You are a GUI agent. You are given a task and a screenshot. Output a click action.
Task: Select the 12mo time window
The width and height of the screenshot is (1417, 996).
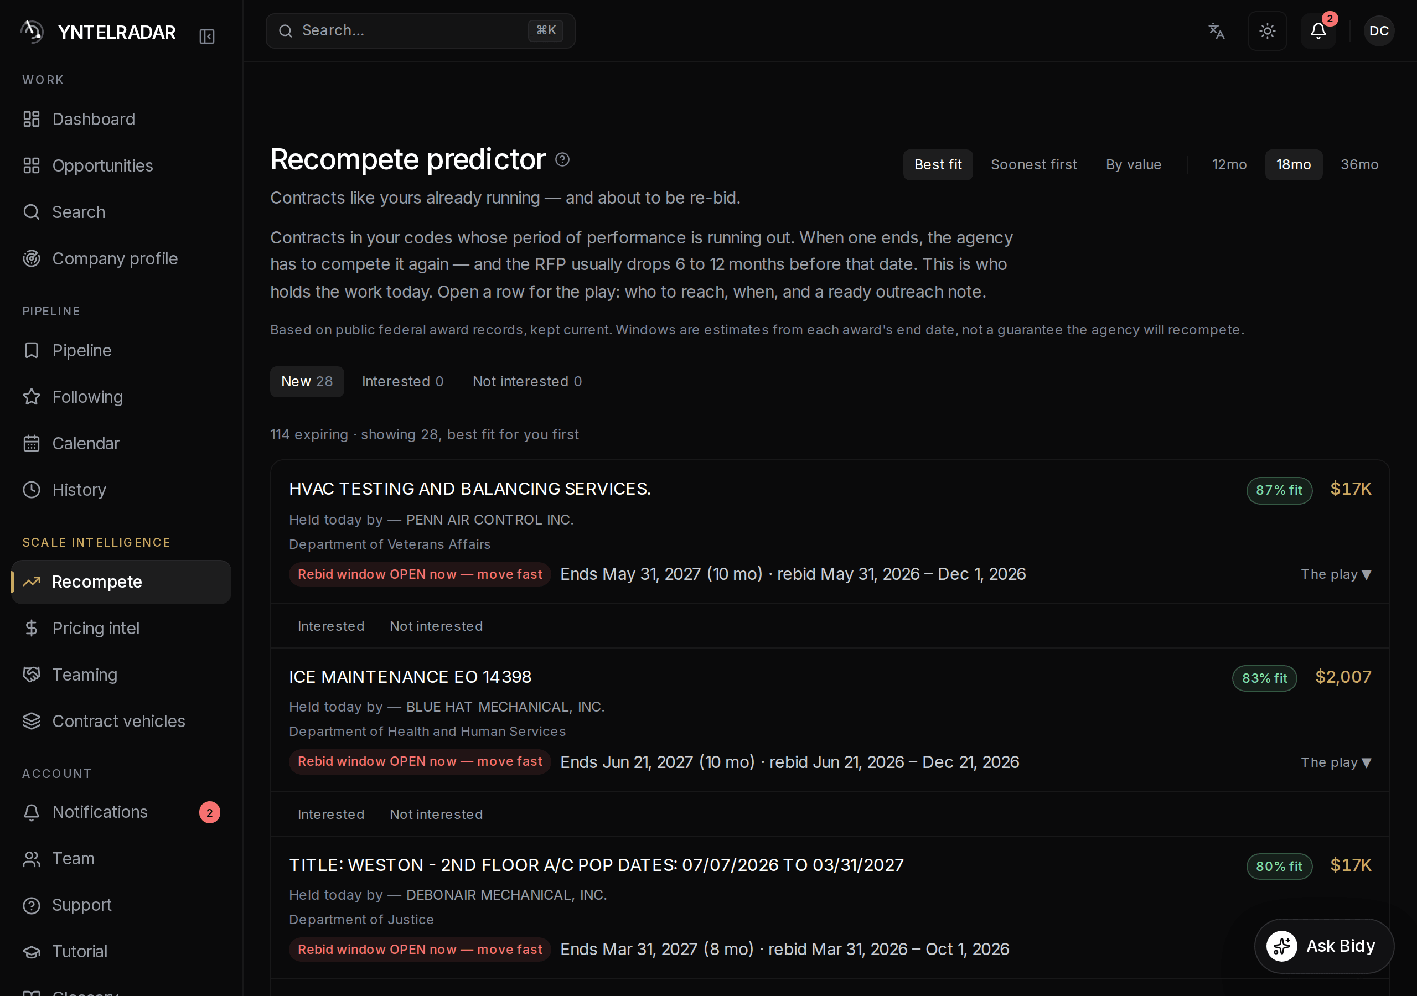[1229, 165]
